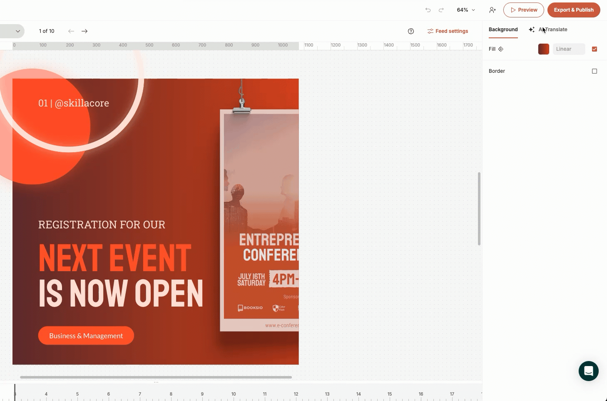Click the keyframe diamond icon beside Fill

[x=501, y=49]
